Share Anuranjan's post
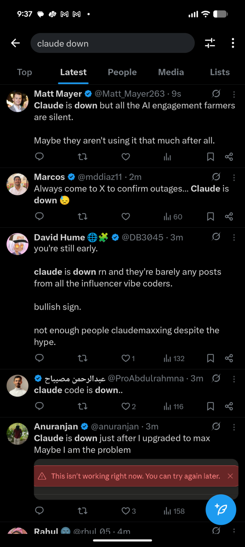The image size is (245, 547). click(x=229, y=511)
